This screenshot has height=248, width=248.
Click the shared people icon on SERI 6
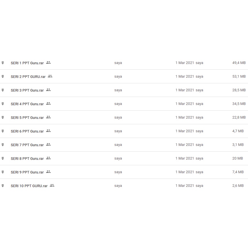pos(48,131)
